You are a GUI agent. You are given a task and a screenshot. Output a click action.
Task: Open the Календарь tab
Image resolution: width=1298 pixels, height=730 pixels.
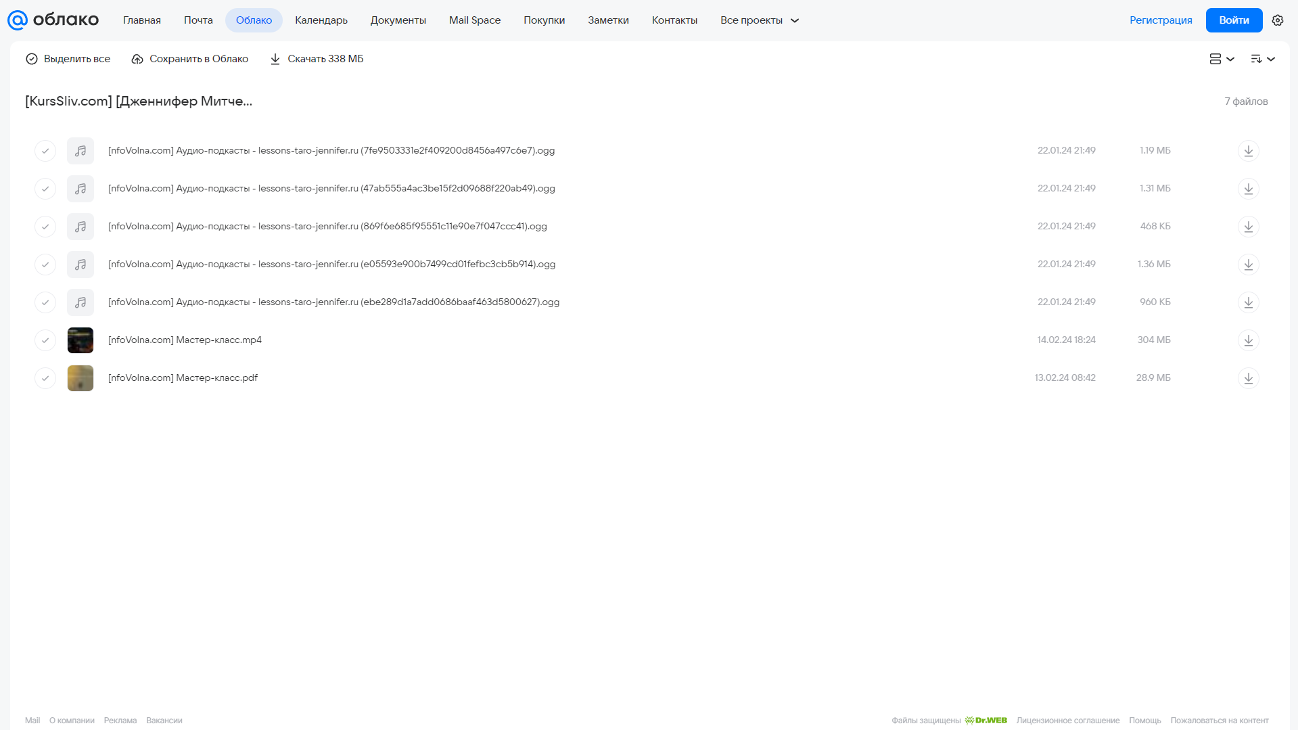pyautogui.click(x=321, y=20)
